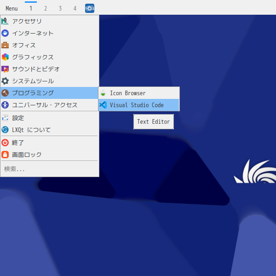Open the 設定 submenu

tap(49, 118)
